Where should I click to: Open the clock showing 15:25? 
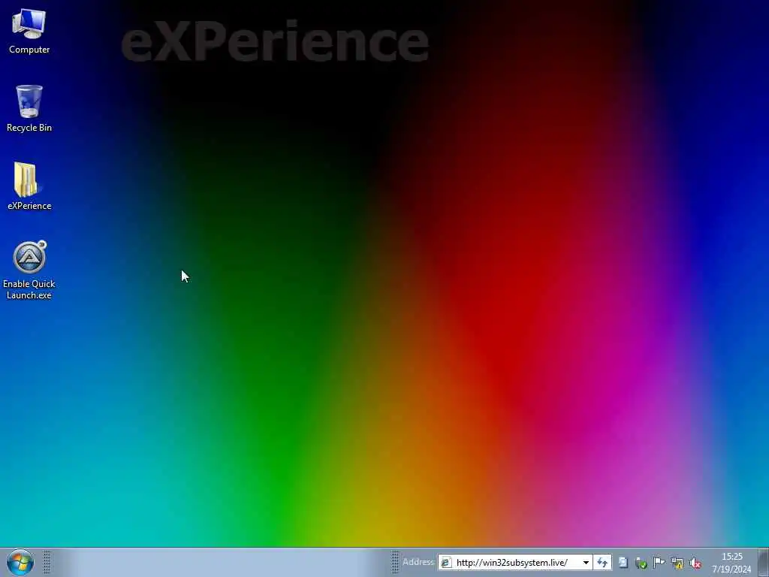pyautogui.click(x=731, y=557)
